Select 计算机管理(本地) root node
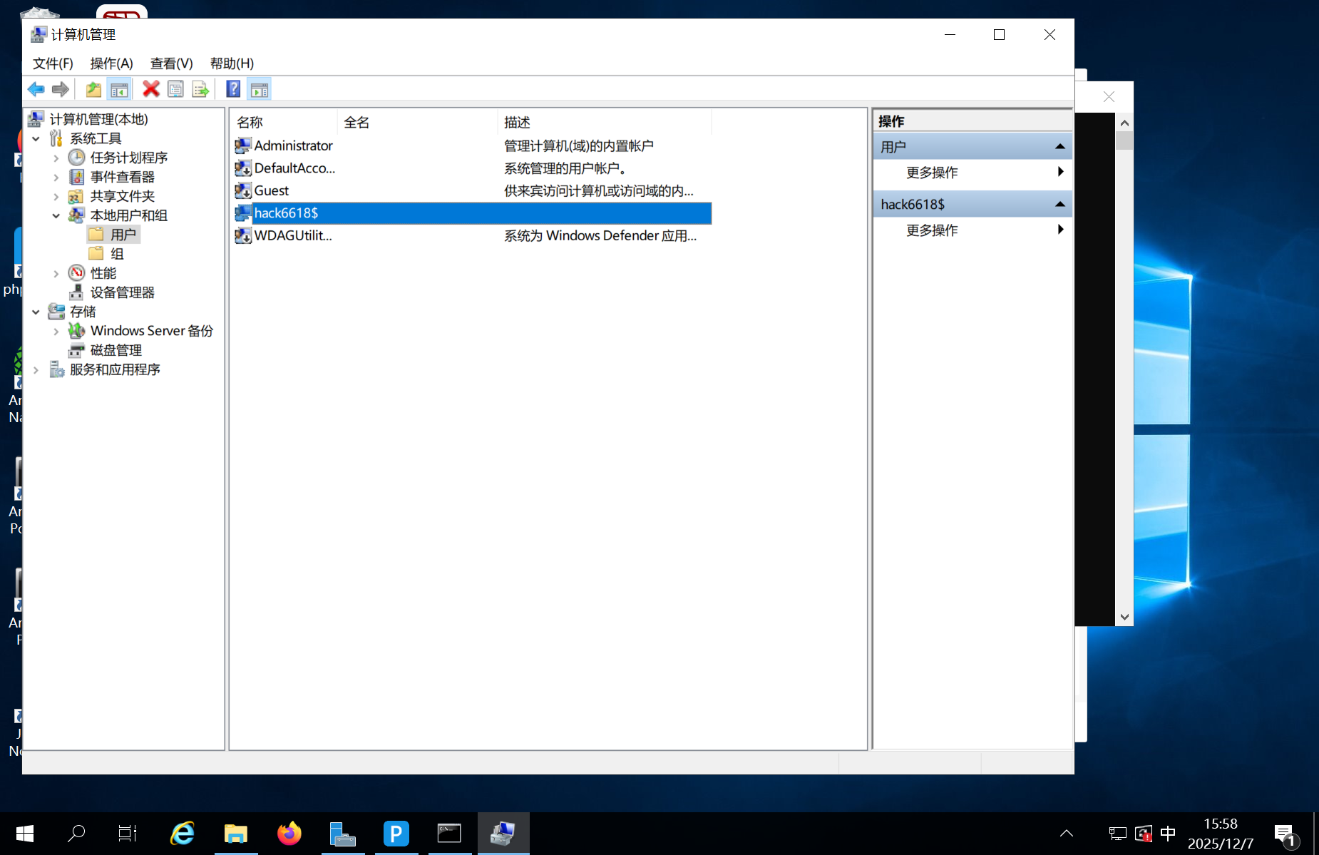Screen dimensions: 1319x855 [98, 119]
